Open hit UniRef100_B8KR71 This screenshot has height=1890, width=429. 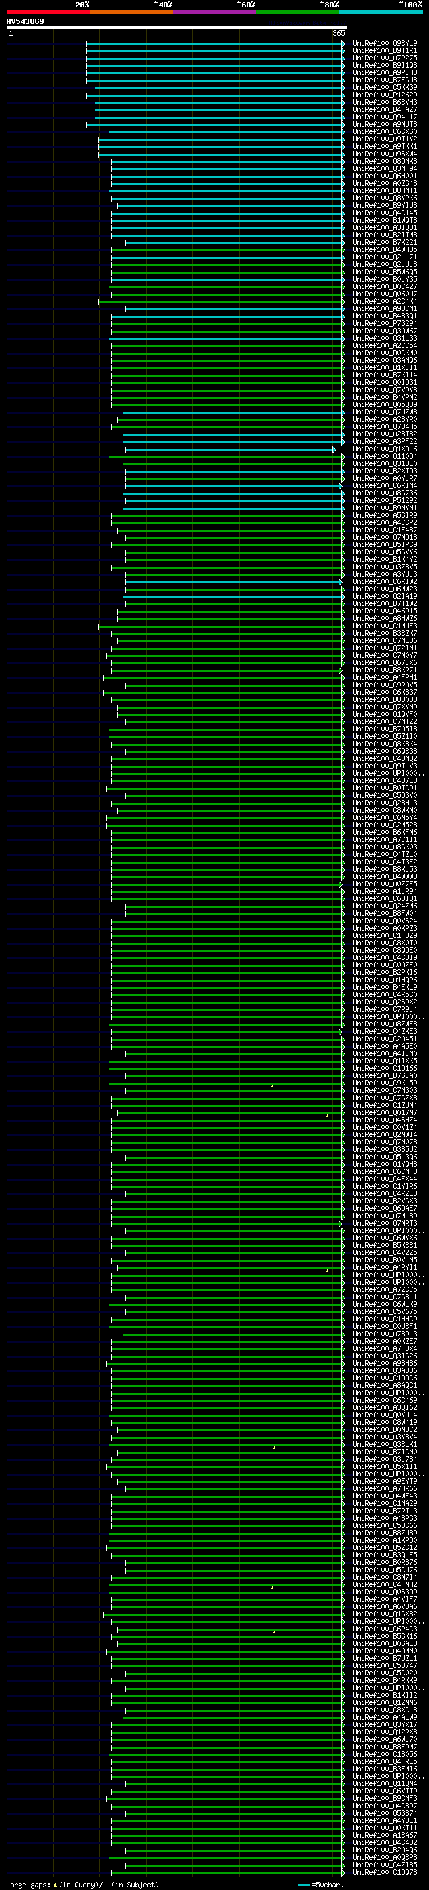(385, 670)
